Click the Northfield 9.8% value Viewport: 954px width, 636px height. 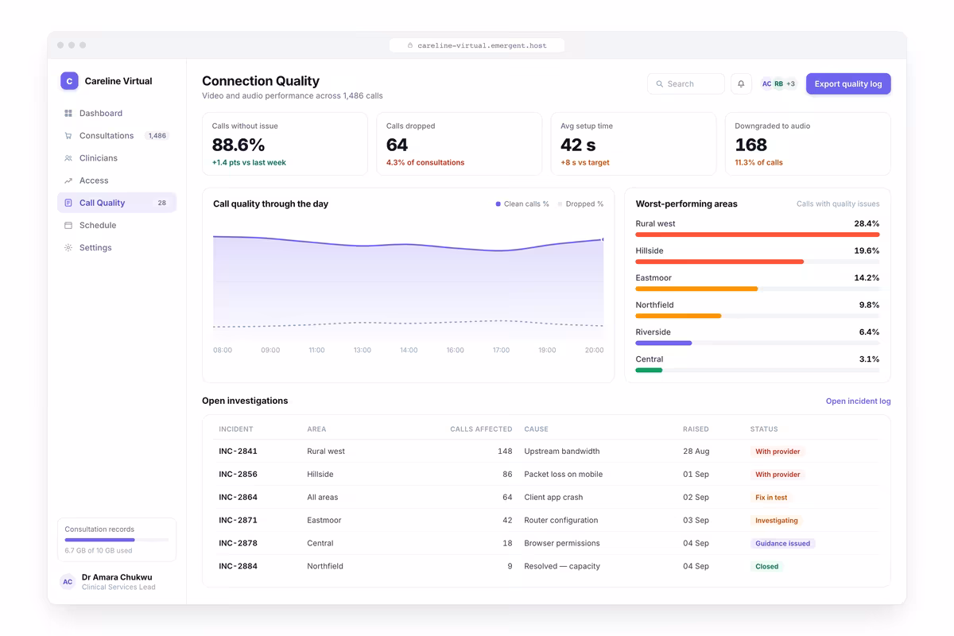pyautogui.click(x=869, y=304)
